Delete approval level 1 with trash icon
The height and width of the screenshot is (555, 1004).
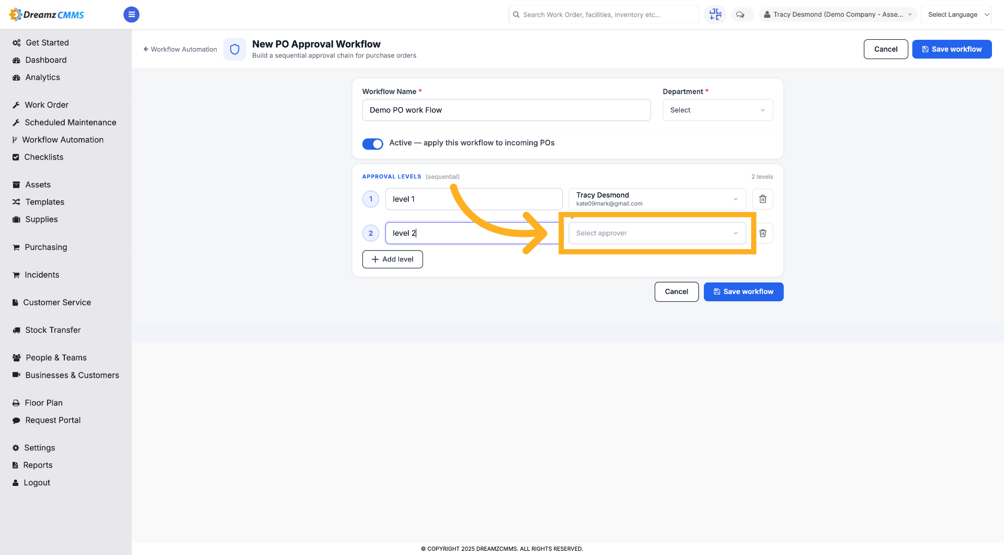[x=762, y=199]
